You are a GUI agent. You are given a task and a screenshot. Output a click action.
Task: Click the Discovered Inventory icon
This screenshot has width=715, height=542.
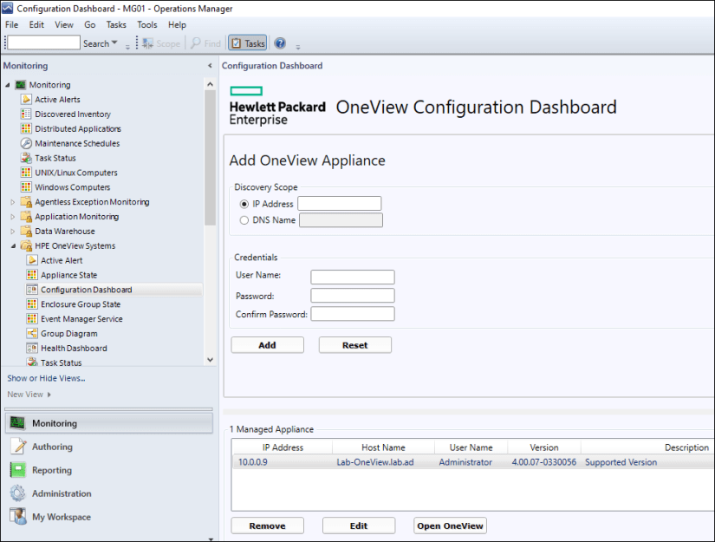[x=26, y=114]
